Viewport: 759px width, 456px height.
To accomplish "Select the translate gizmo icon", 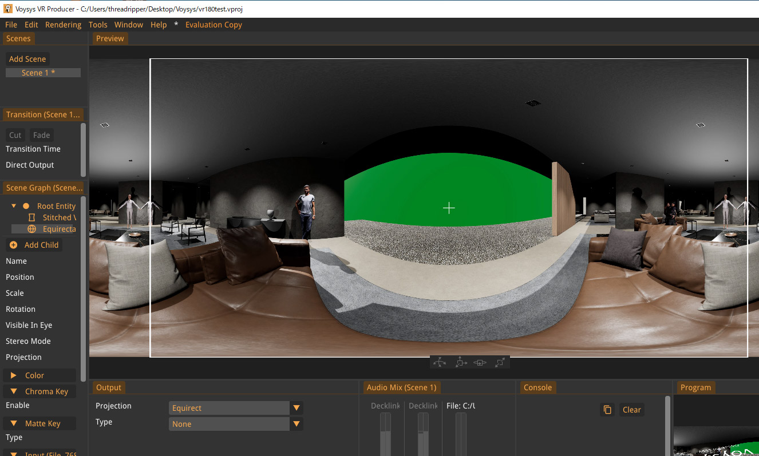I will point(460,362).
